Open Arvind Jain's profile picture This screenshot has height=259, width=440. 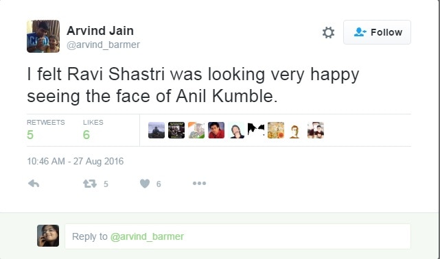tap(43, 36)
